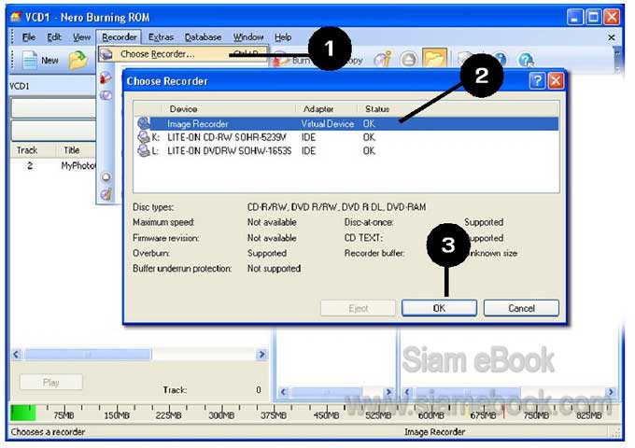The width and height of the screenshot is (635, 448).
Task: Click middle pane scrollbar left arrow
Action: coord(284,392)
